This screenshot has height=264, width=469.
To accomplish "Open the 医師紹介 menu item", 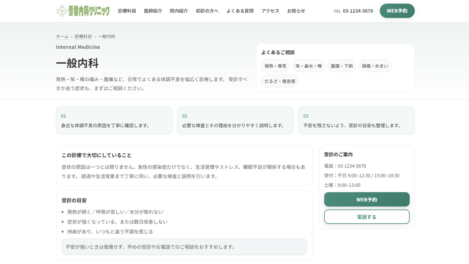I will click(x=153, y=11).
